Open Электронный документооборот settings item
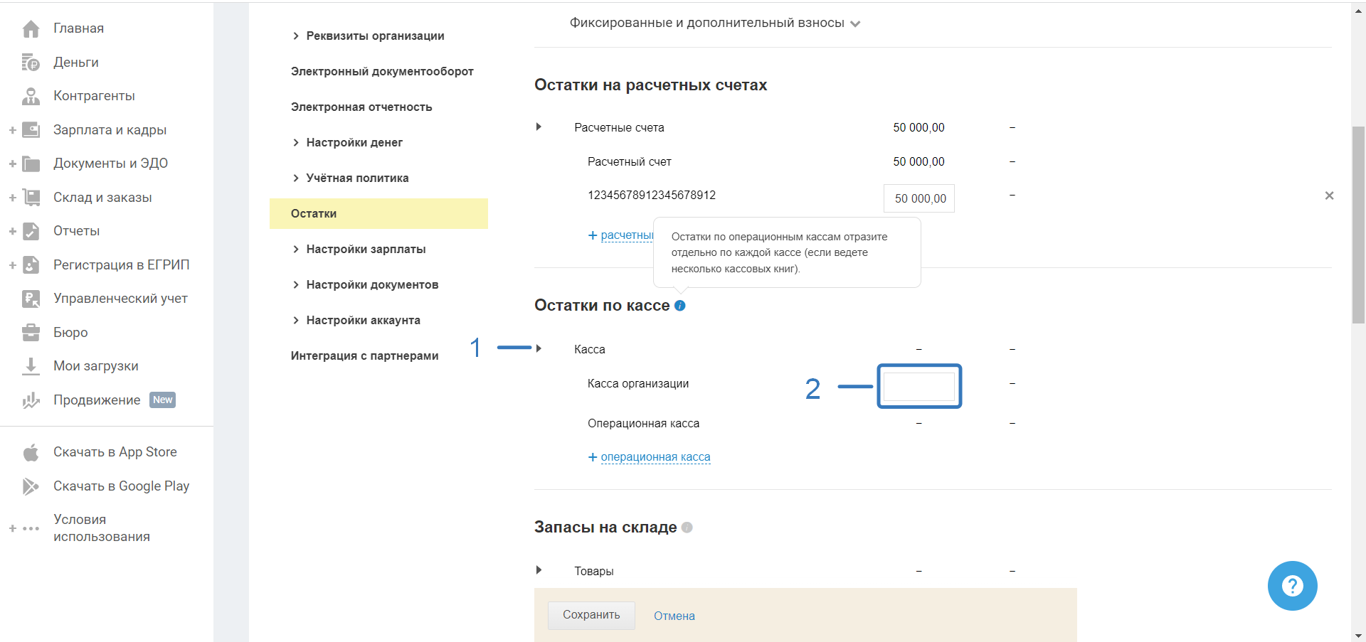This screenshot has width=1366, height=642. pos(382,71)
